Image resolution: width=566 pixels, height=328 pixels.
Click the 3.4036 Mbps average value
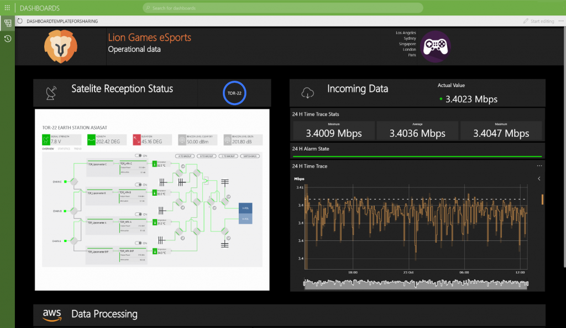click(x=417, y=133)
